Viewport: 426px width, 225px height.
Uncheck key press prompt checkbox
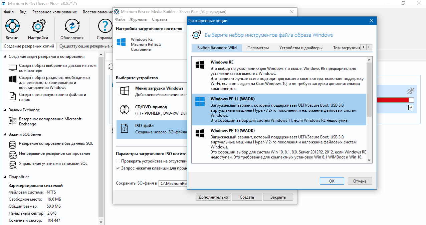pyautogui.click(x=118, y=168)
